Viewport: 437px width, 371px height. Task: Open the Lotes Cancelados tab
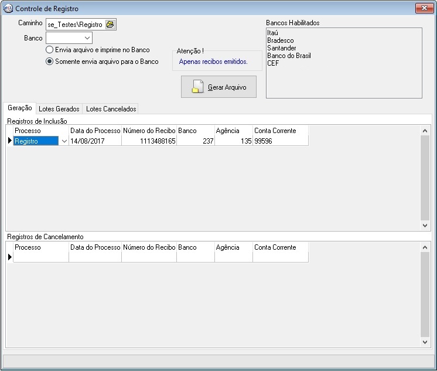(111, 109)
